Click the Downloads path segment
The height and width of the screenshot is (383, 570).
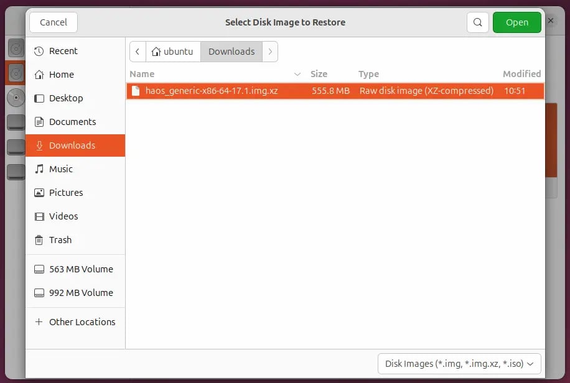(x=231, y=52)
